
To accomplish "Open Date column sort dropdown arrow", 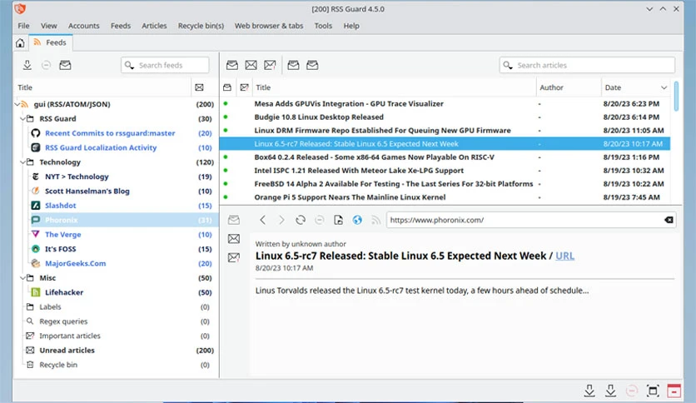I will 664,87.
